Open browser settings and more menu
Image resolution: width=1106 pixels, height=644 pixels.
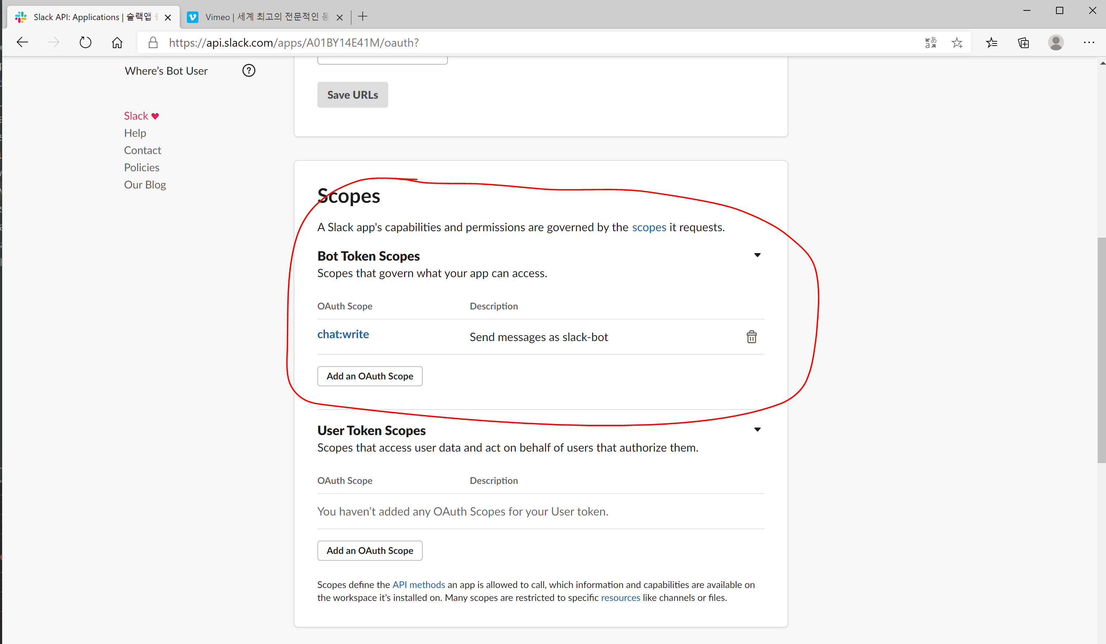[x=1088, y=42]
